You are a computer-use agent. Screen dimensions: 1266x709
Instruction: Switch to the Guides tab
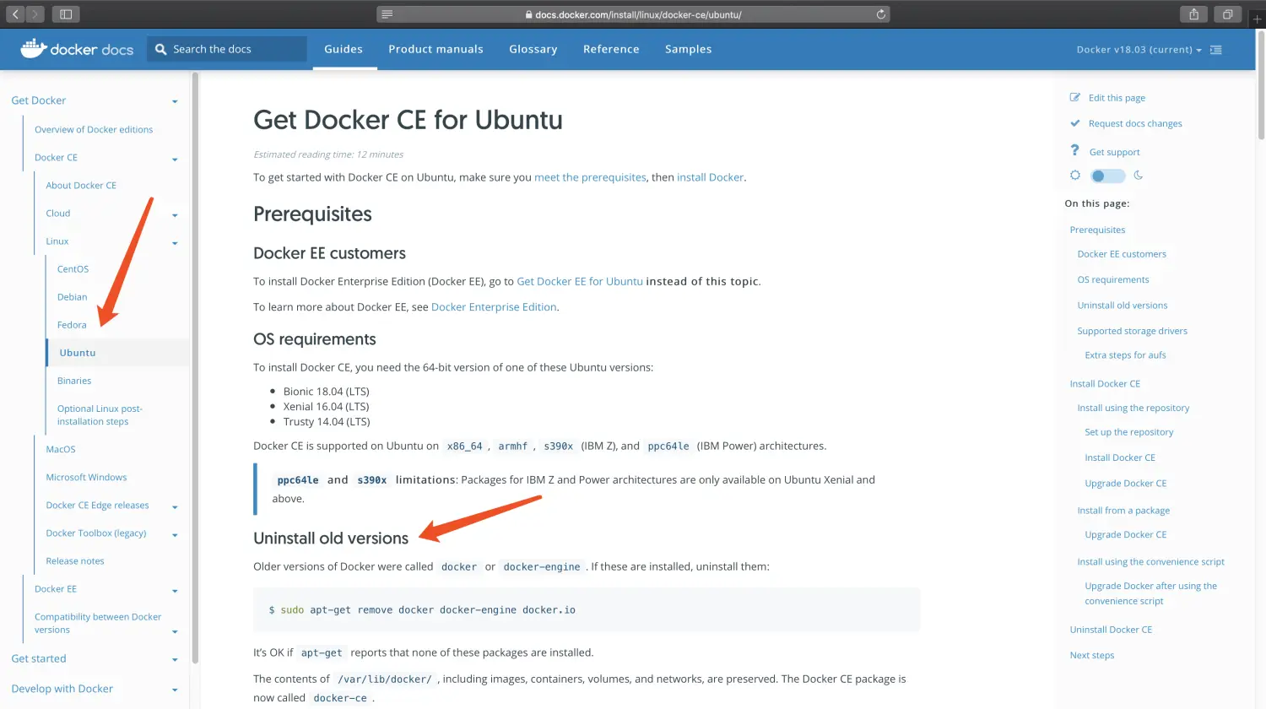(x=344, y=49)
